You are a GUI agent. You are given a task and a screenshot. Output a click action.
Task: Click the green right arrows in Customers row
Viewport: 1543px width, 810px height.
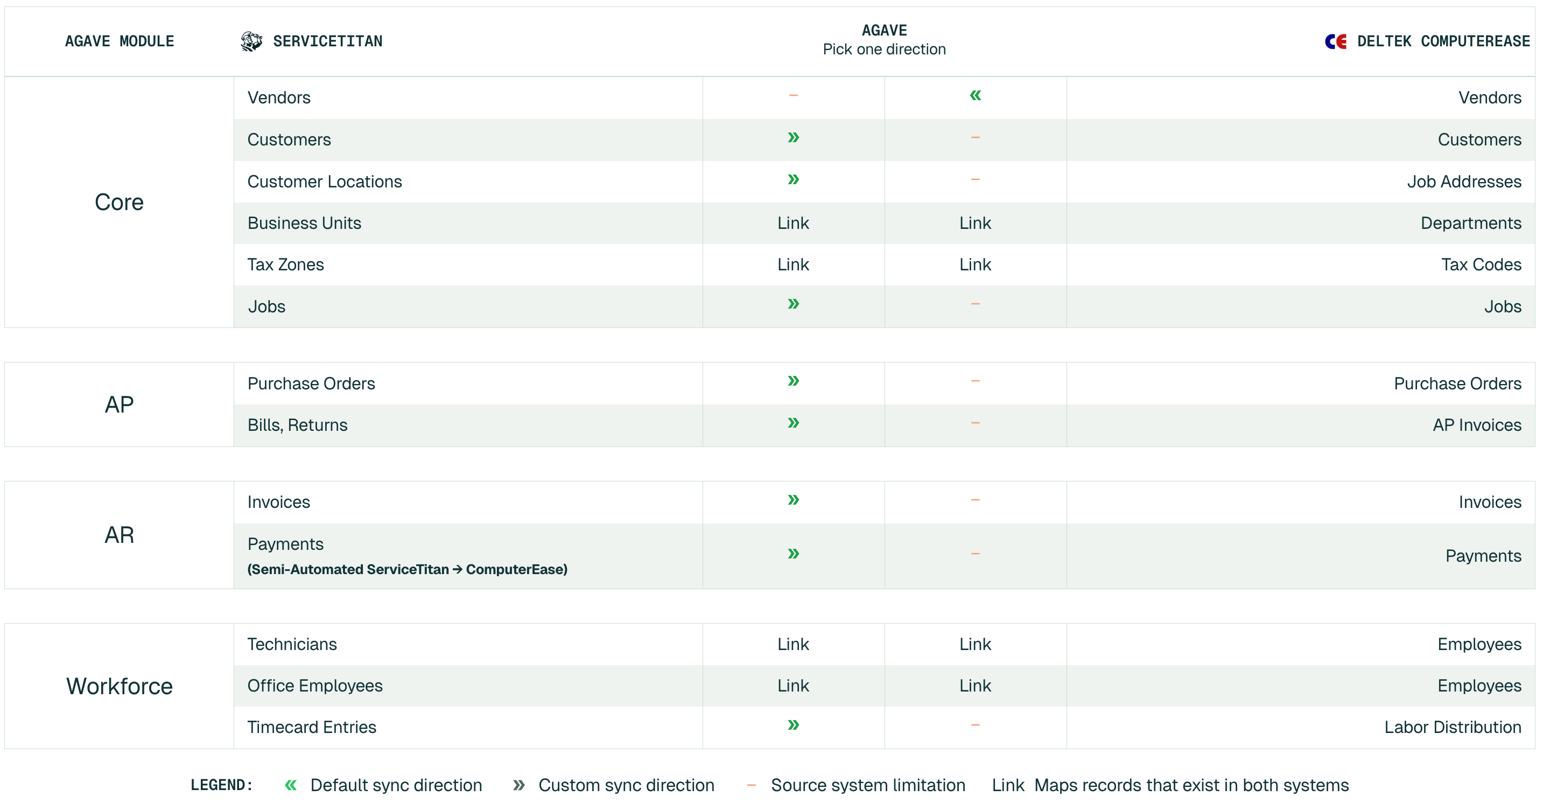click(x=793, y=138)
